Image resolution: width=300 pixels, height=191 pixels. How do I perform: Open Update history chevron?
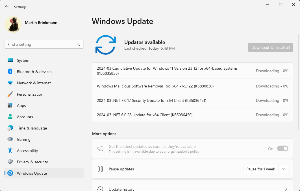coord(286,189)
